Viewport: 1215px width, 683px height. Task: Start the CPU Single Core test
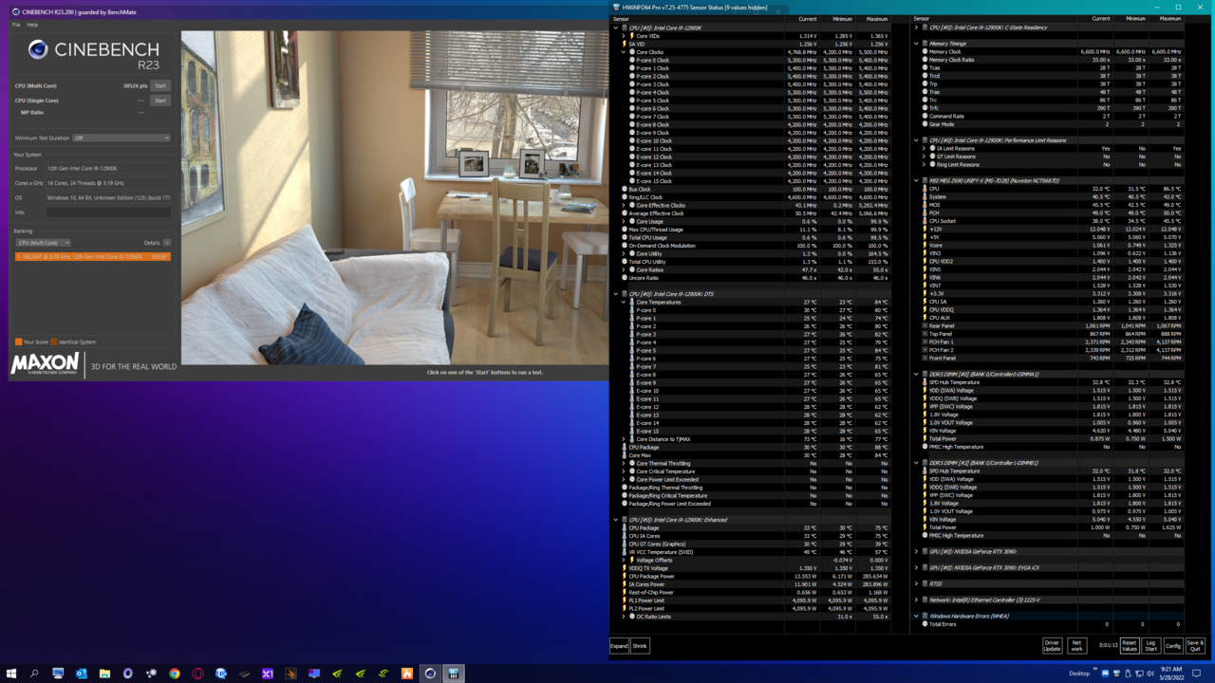[160, 101]
